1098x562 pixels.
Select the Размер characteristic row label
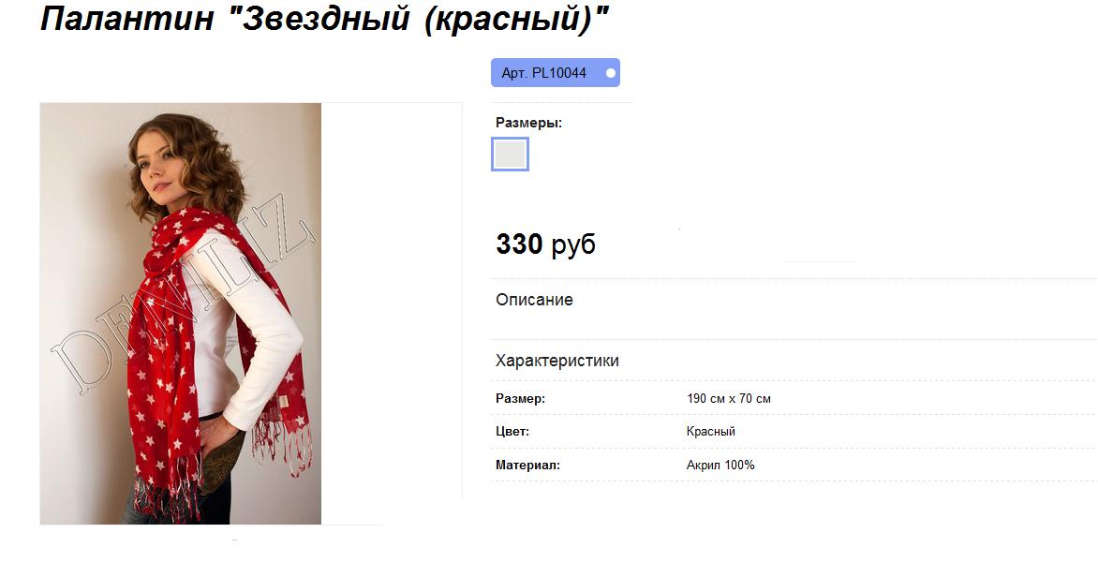coord(520,399)
